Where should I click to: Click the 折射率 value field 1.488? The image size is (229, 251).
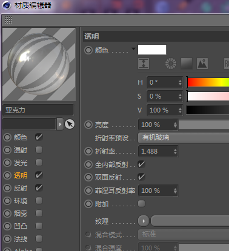pos(158,151)
